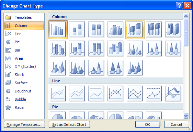
Task: Dismiss the dialog with Cancel
Action: click(x=177, y=124)
